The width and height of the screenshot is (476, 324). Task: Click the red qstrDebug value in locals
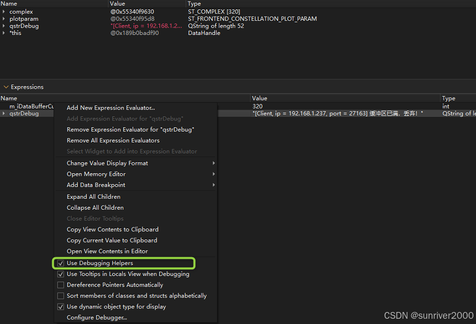point(146,26)
